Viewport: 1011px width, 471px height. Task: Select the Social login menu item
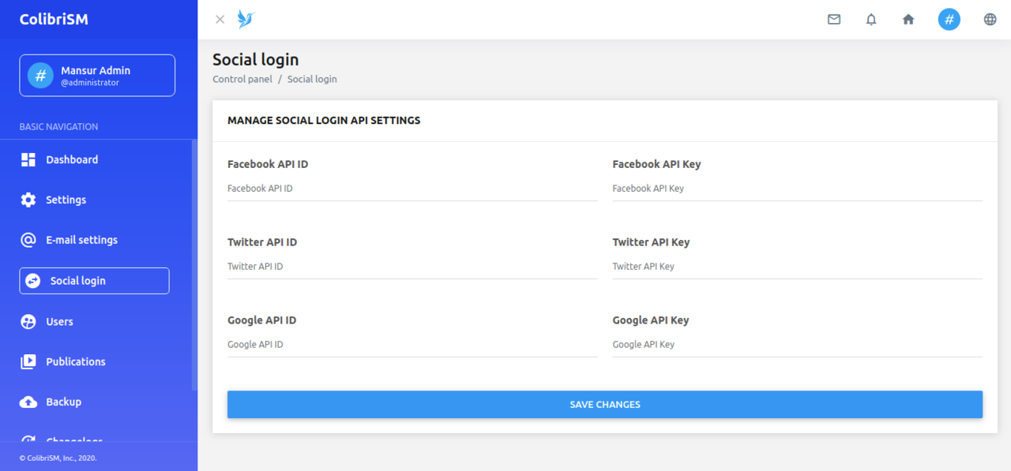click(94, 281)
